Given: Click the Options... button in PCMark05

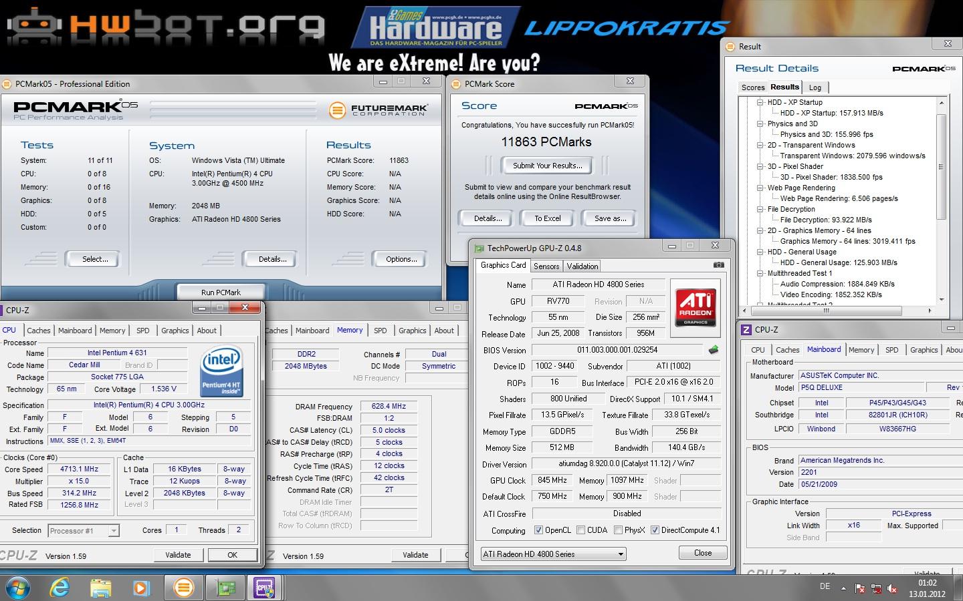Looking at the screenshot, I should 401,259.
